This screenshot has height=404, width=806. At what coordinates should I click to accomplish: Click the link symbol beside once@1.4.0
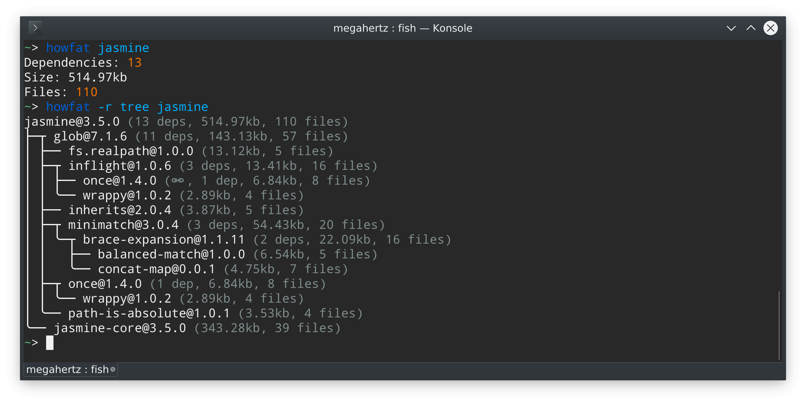pos(177,180)
